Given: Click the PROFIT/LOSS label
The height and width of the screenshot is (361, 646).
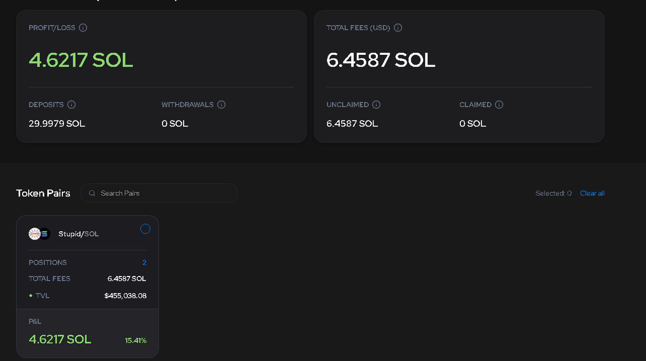Looking at the screenshot, I should (52, 27).
